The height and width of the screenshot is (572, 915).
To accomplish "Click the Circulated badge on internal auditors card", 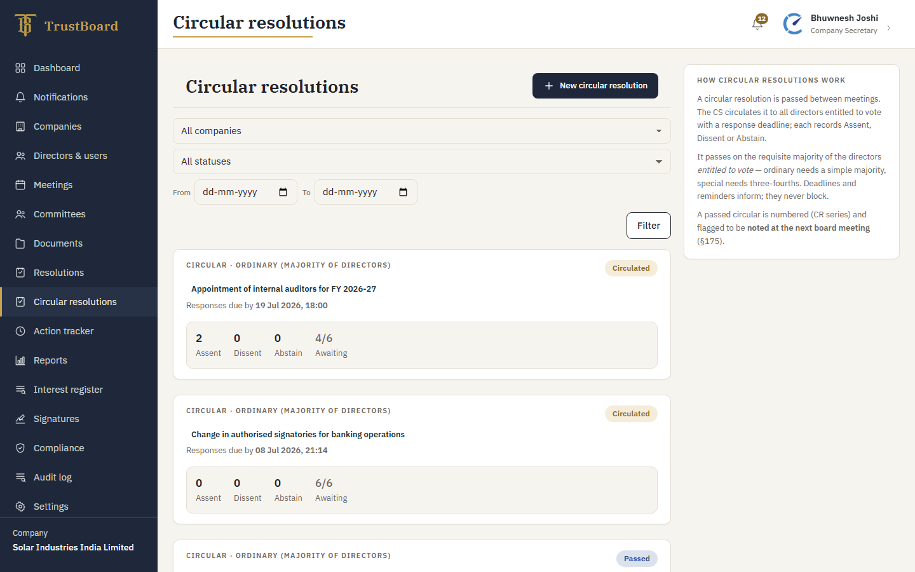I will pos(631,268).
